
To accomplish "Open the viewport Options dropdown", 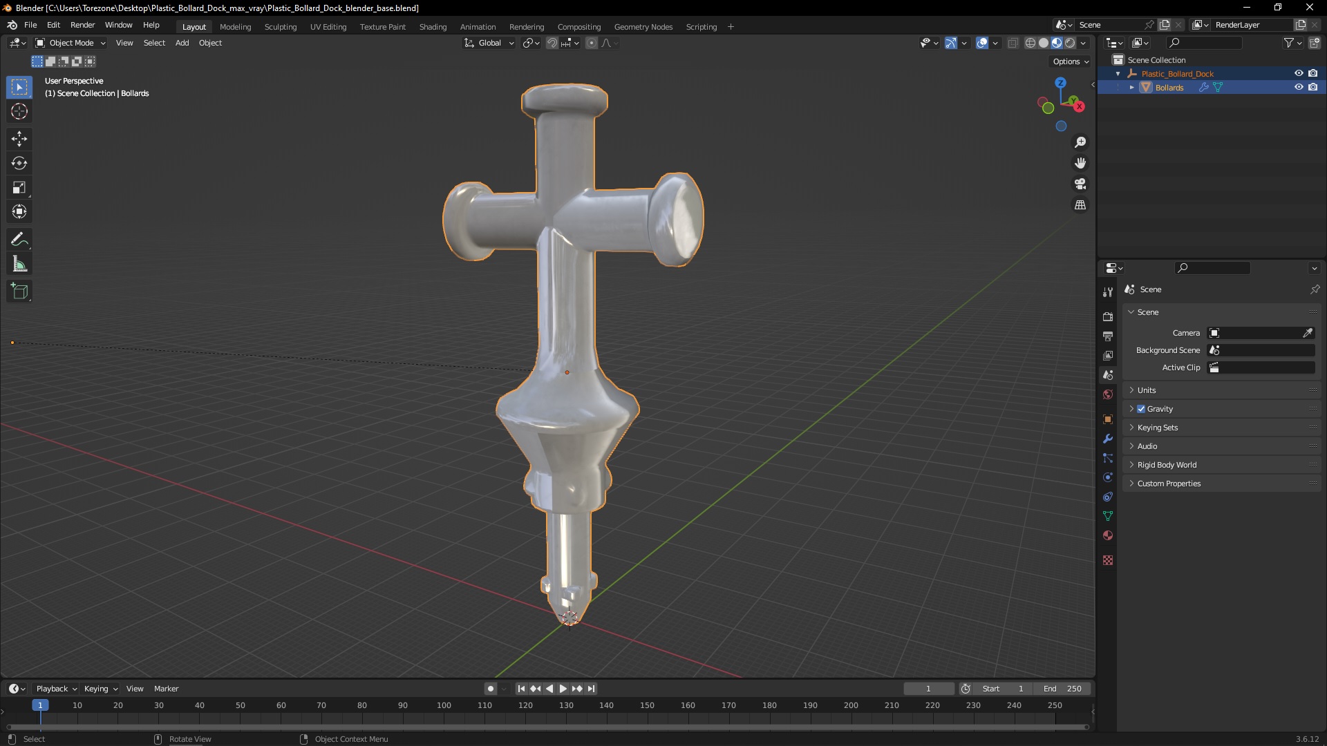I will [x=1071, y=61].
